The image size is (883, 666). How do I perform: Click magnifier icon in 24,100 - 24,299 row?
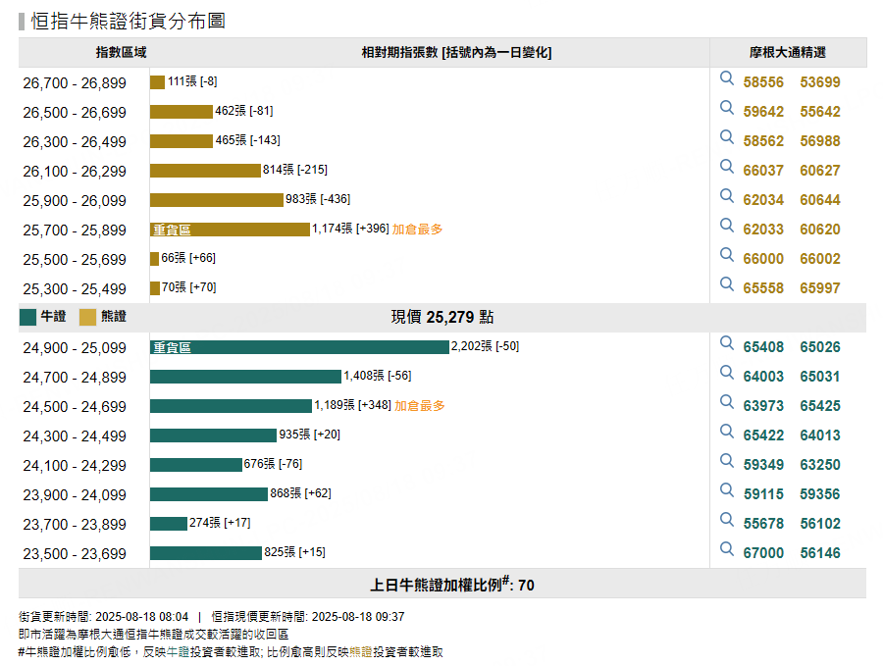[727, 461]
